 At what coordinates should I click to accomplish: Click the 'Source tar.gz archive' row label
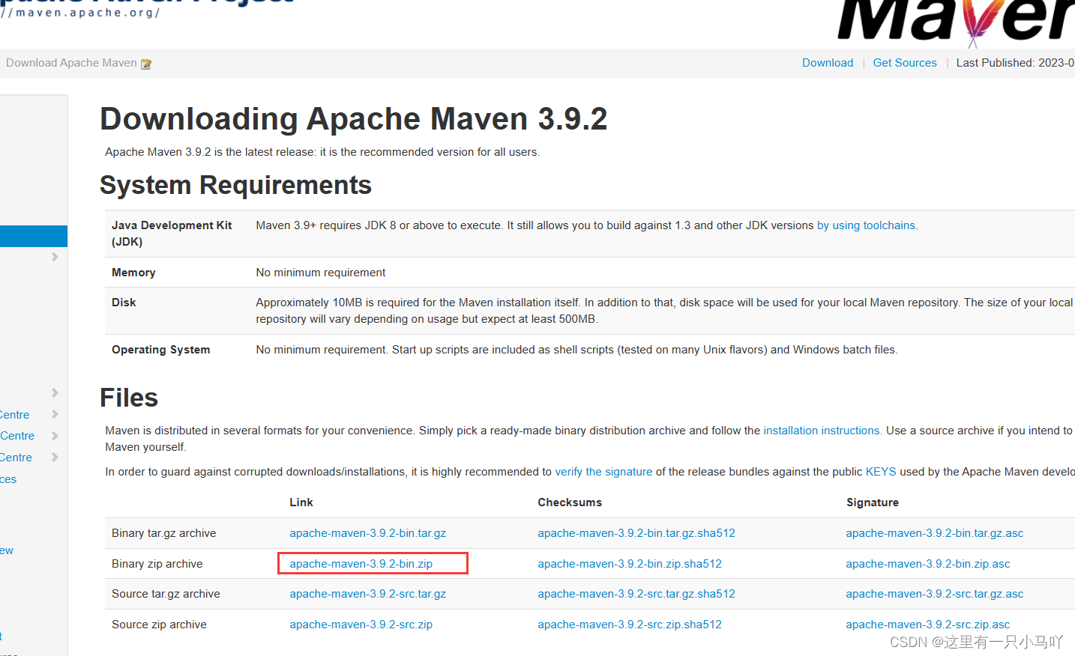click(x=166, y=594)
